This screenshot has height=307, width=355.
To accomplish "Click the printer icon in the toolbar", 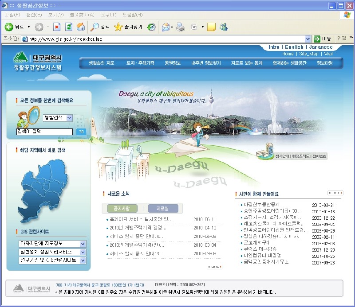I will pyautogui.click(x=180, y=27).
